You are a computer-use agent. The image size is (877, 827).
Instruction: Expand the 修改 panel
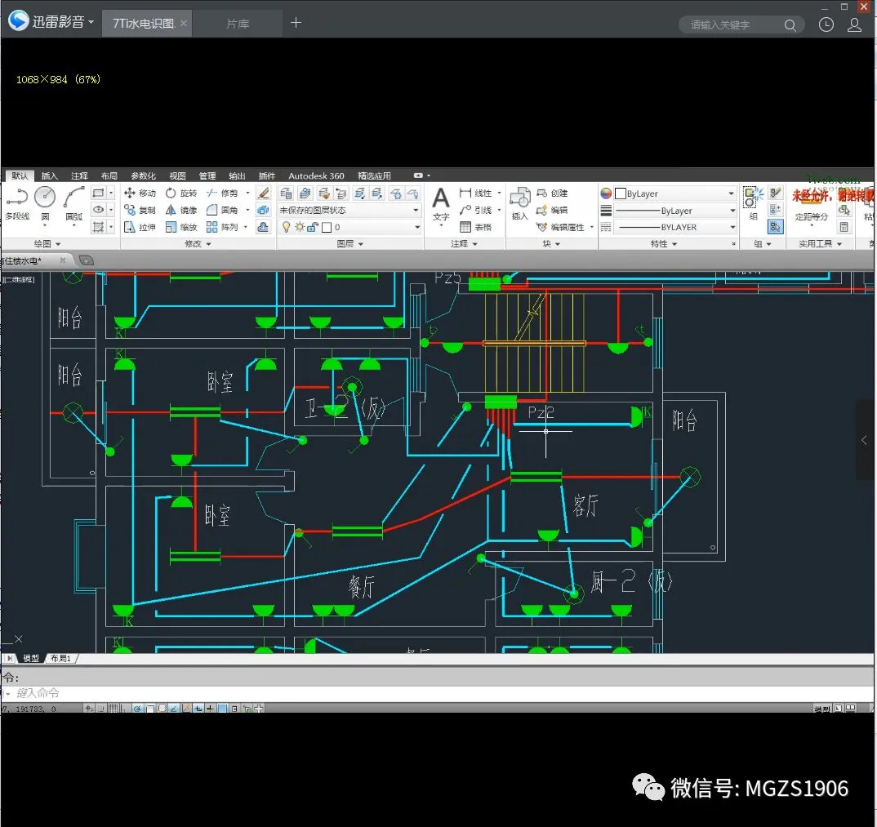[x=198, y=244]
